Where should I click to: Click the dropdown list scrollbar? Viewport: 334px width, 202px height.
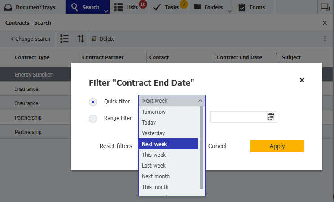202,147
